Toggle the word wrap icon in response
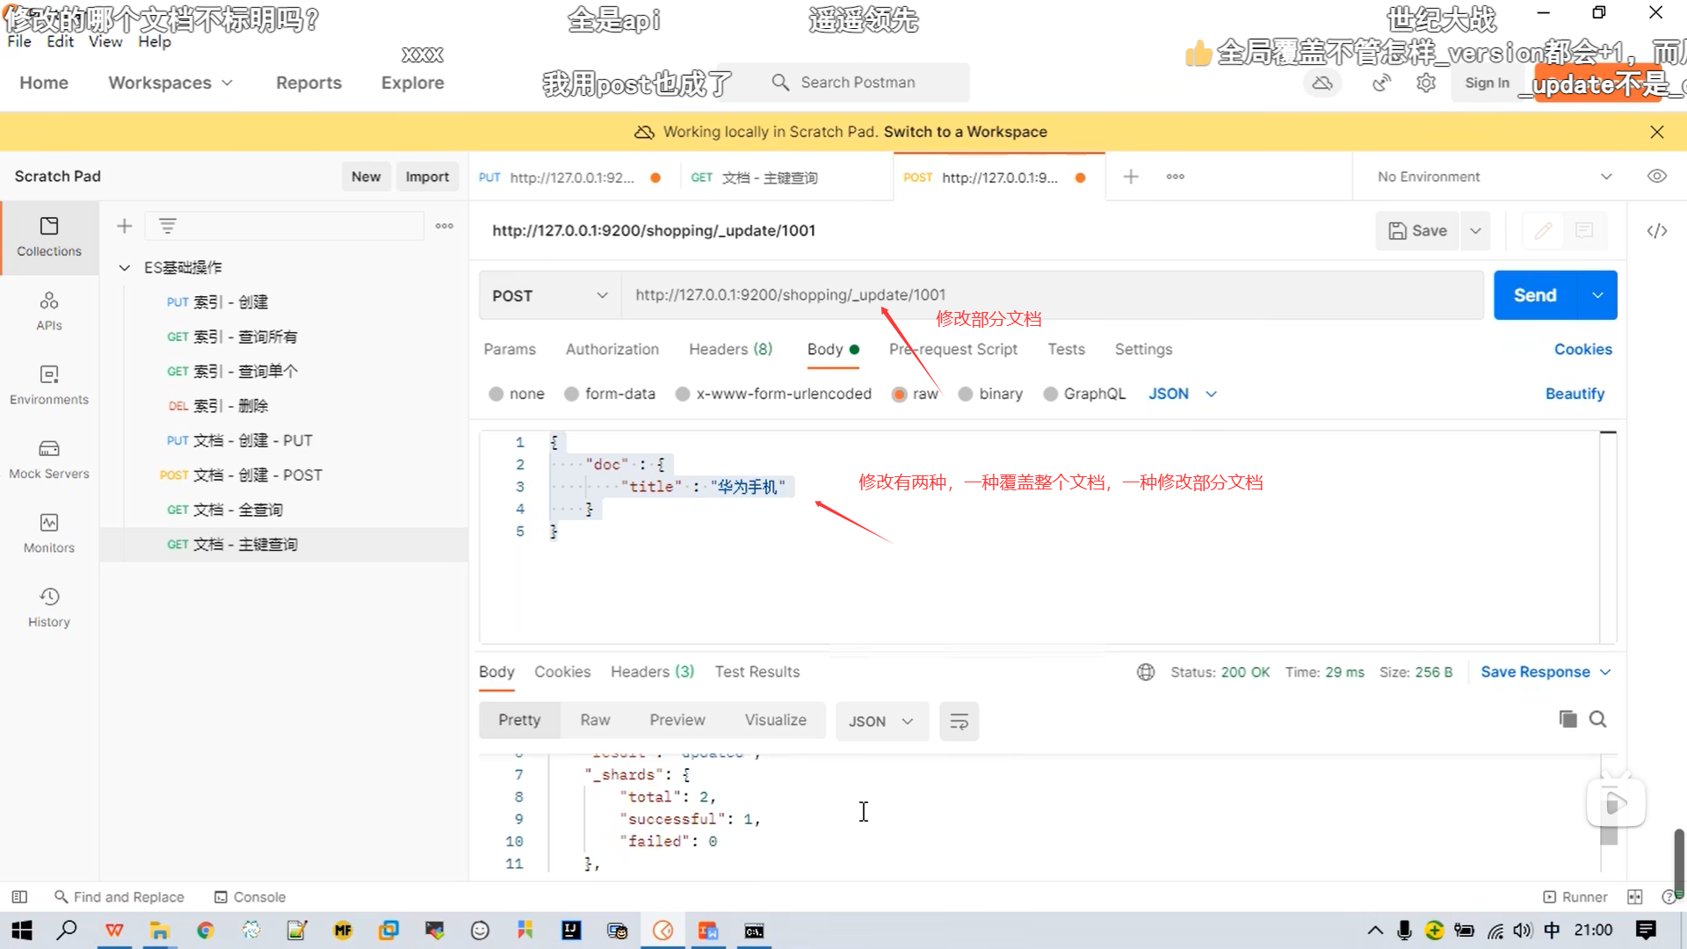This screenshot has height=949, width=1687. pyautogui.click(x=959, y=721)
